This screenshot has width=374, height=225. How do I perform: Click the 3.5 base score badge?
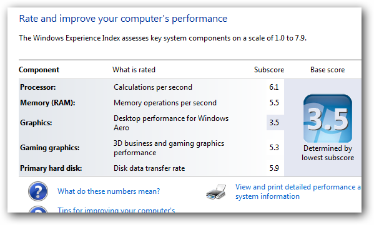[x=328, y=118]
